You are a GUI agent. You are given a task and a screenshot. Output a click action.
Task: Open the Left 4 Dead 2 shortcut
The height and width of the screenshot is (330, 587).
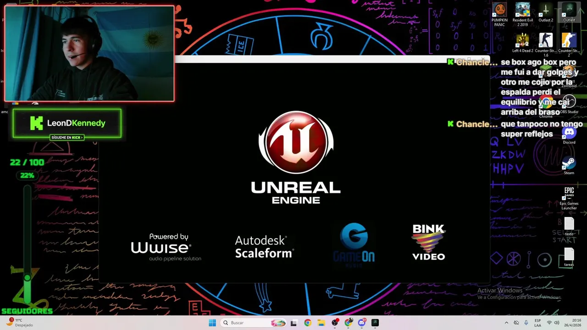(522, 43)
